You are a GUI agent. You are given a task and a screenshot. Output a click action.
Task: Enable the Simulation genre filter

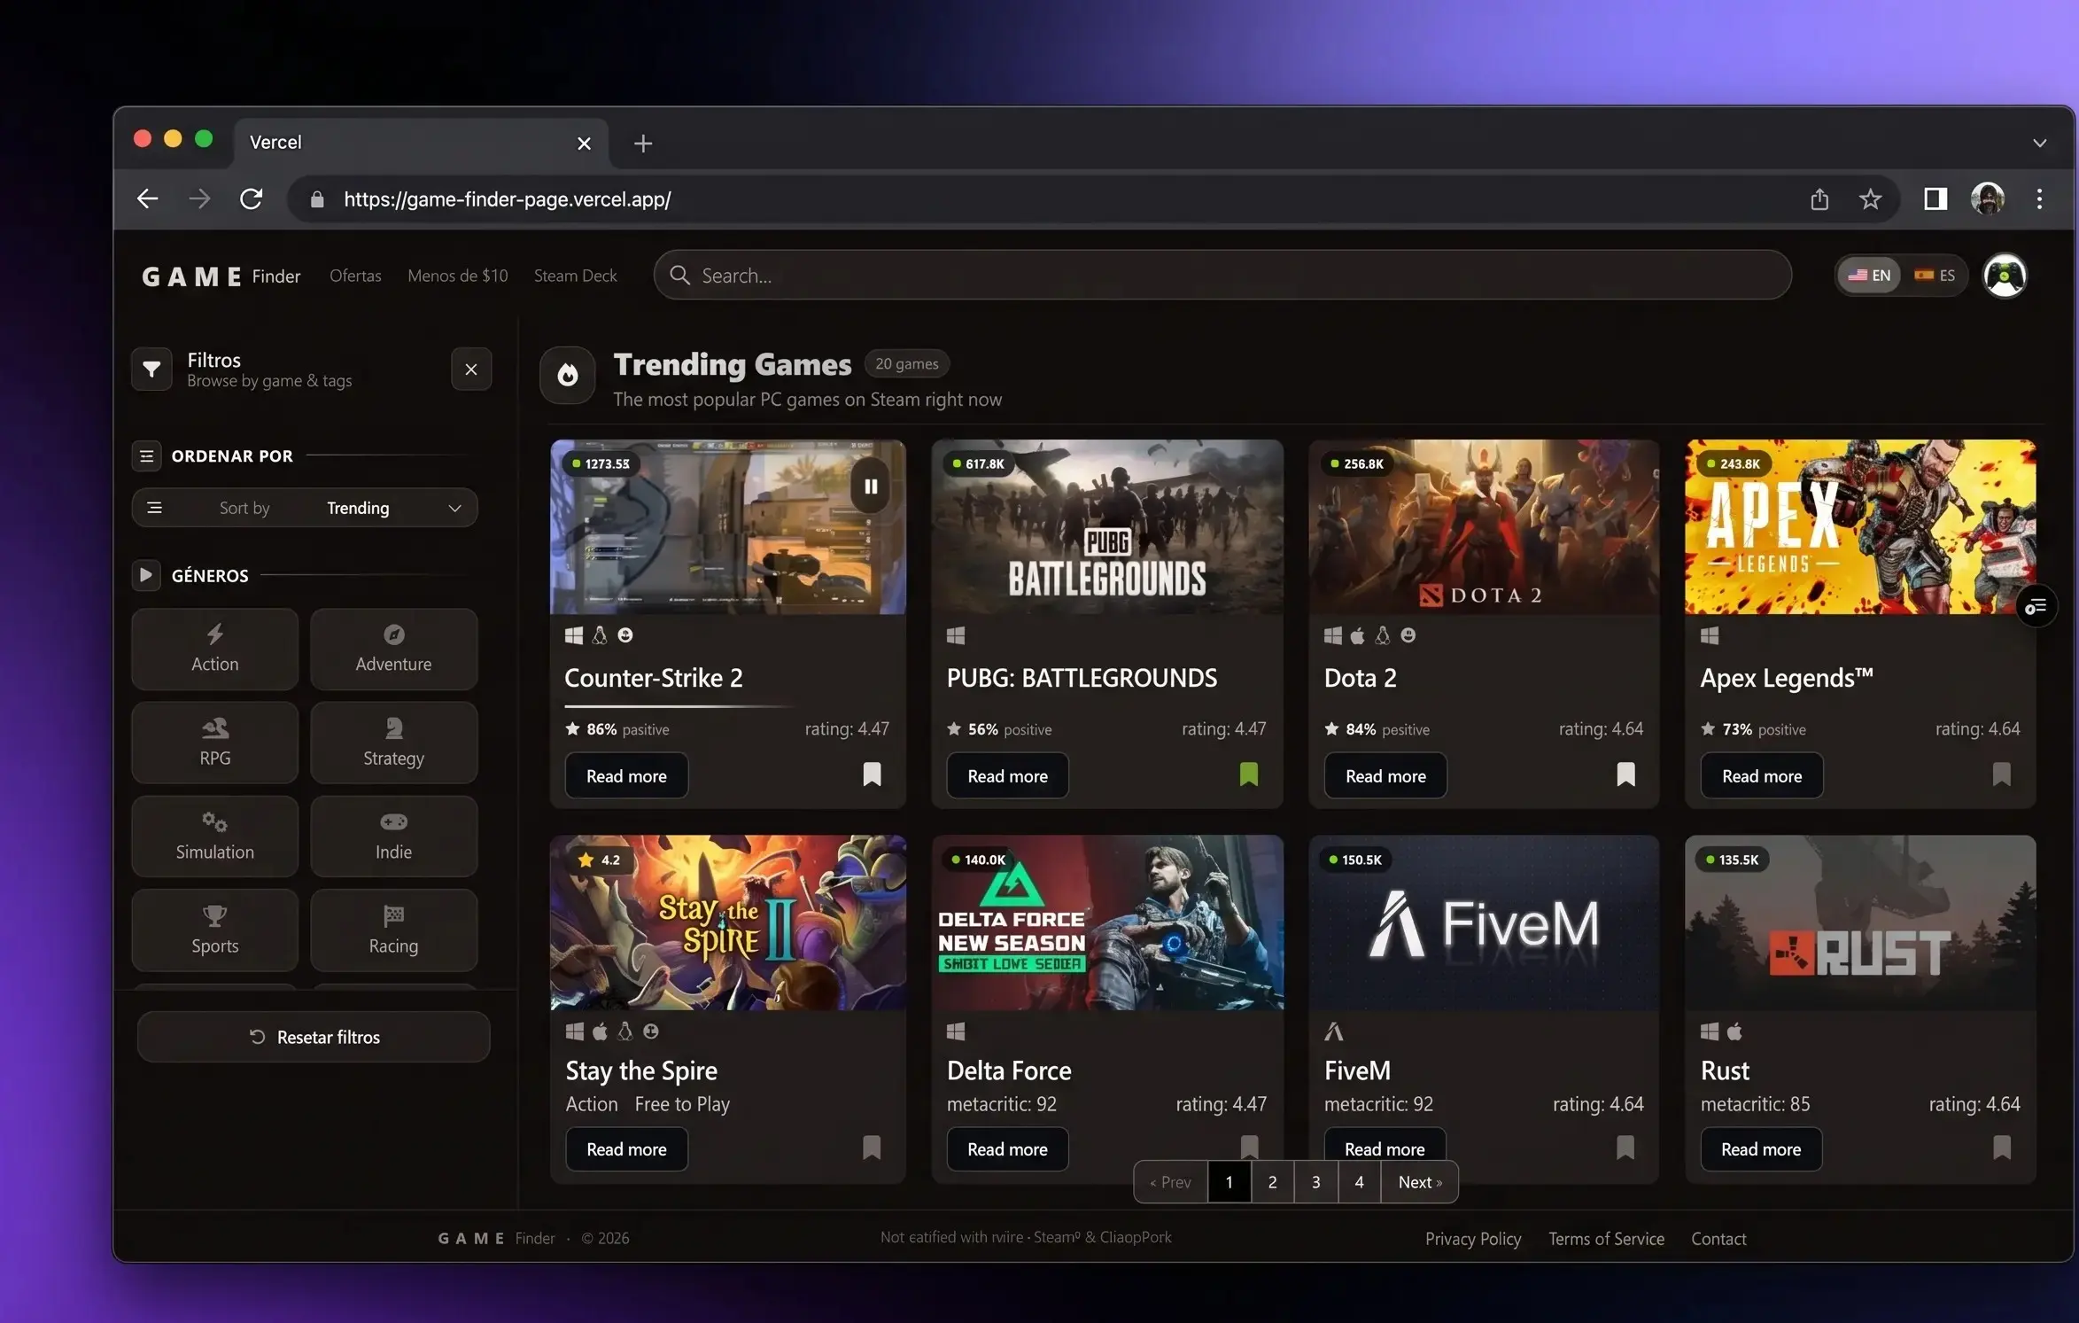tap(215, 837)
